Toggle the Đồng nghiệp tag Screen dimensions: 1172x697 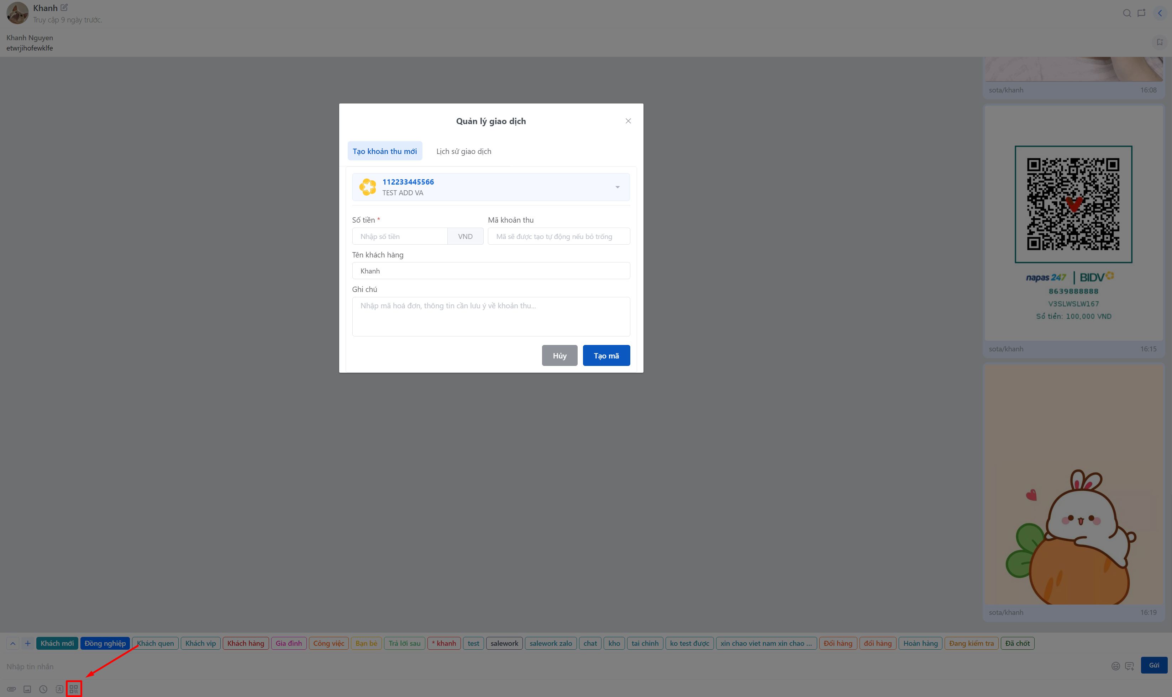105,643
